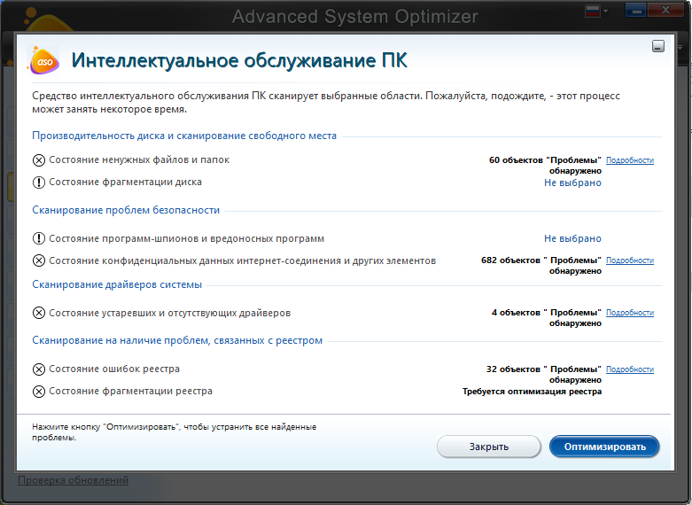Viewport: 692px width, 505px height.
Task: Click 'Состояние ошибок реестра' row text
Action: 114,369
